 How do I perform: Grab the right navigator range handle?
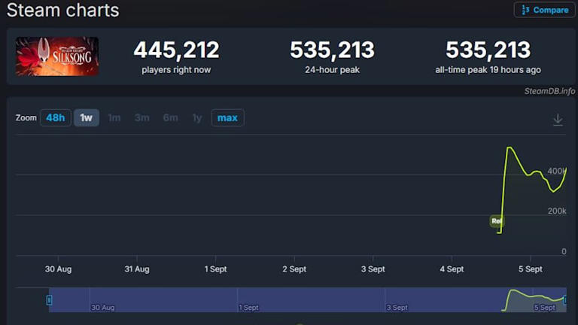tap(565, 300)
